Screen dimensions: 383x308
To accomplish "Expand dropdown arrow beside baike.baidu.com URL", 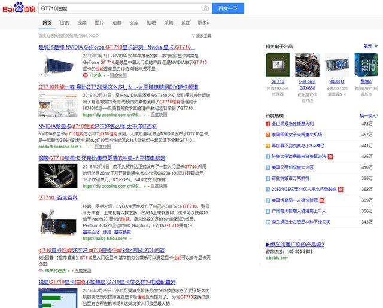I will pyautogui.click(x=130, y=239).
